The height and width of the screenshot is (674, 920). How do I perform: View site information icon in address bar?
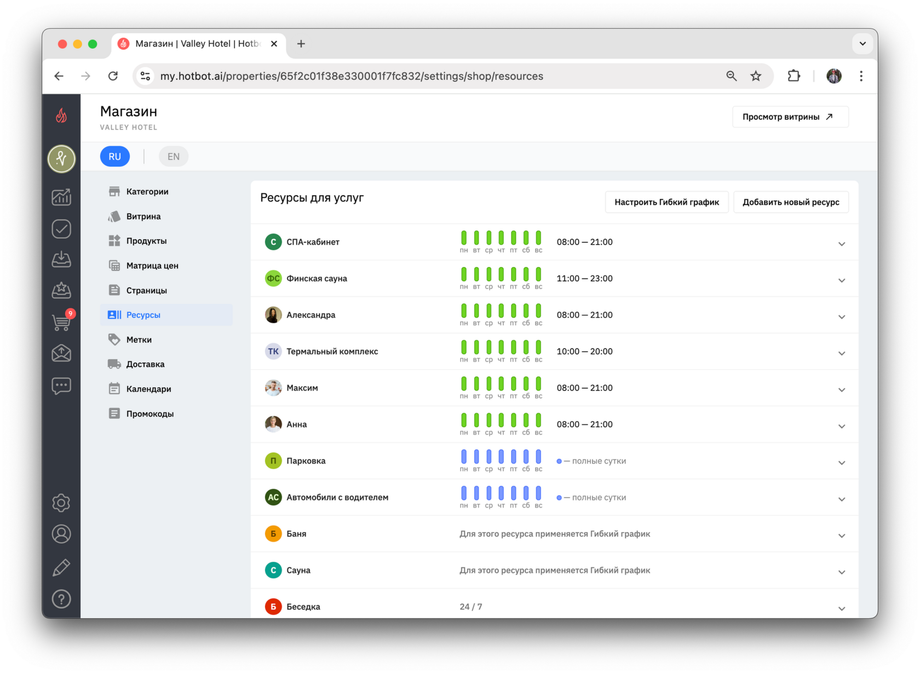tap(145, 76)
